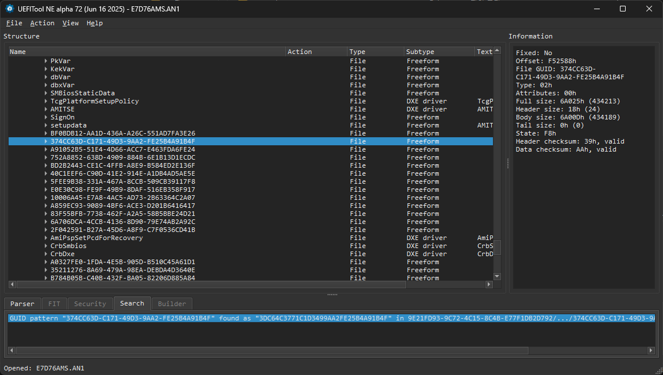Expand the AmiPspSetPcdForRecovery node

coord(45,238)
